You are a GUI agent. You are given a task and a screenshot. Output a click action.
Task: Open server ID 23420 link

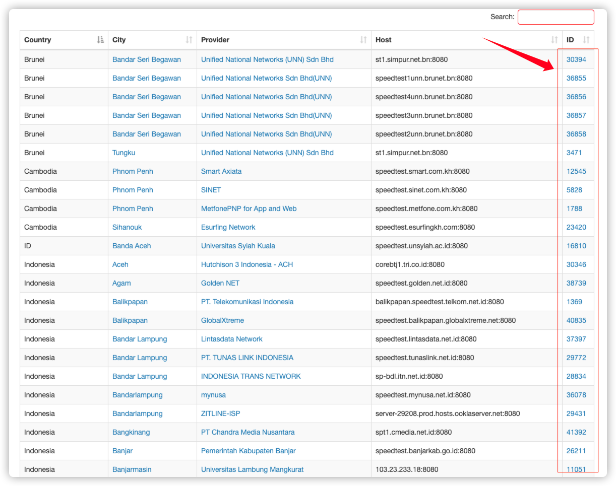point(576,227)
